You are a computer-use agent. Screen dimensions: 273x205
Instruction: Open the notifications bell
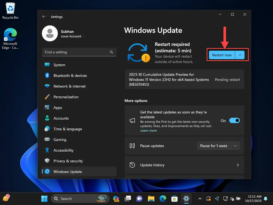(266, 199)
